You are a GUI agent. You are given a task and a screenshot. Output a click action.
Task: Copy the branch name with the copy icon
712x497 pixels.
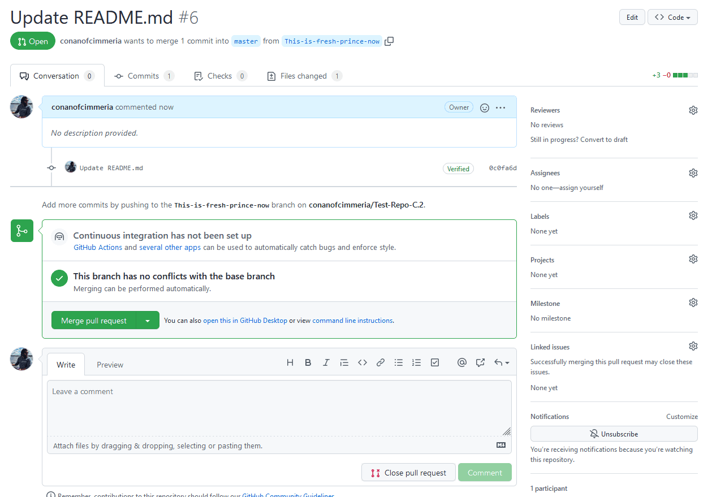click(389, 41)
